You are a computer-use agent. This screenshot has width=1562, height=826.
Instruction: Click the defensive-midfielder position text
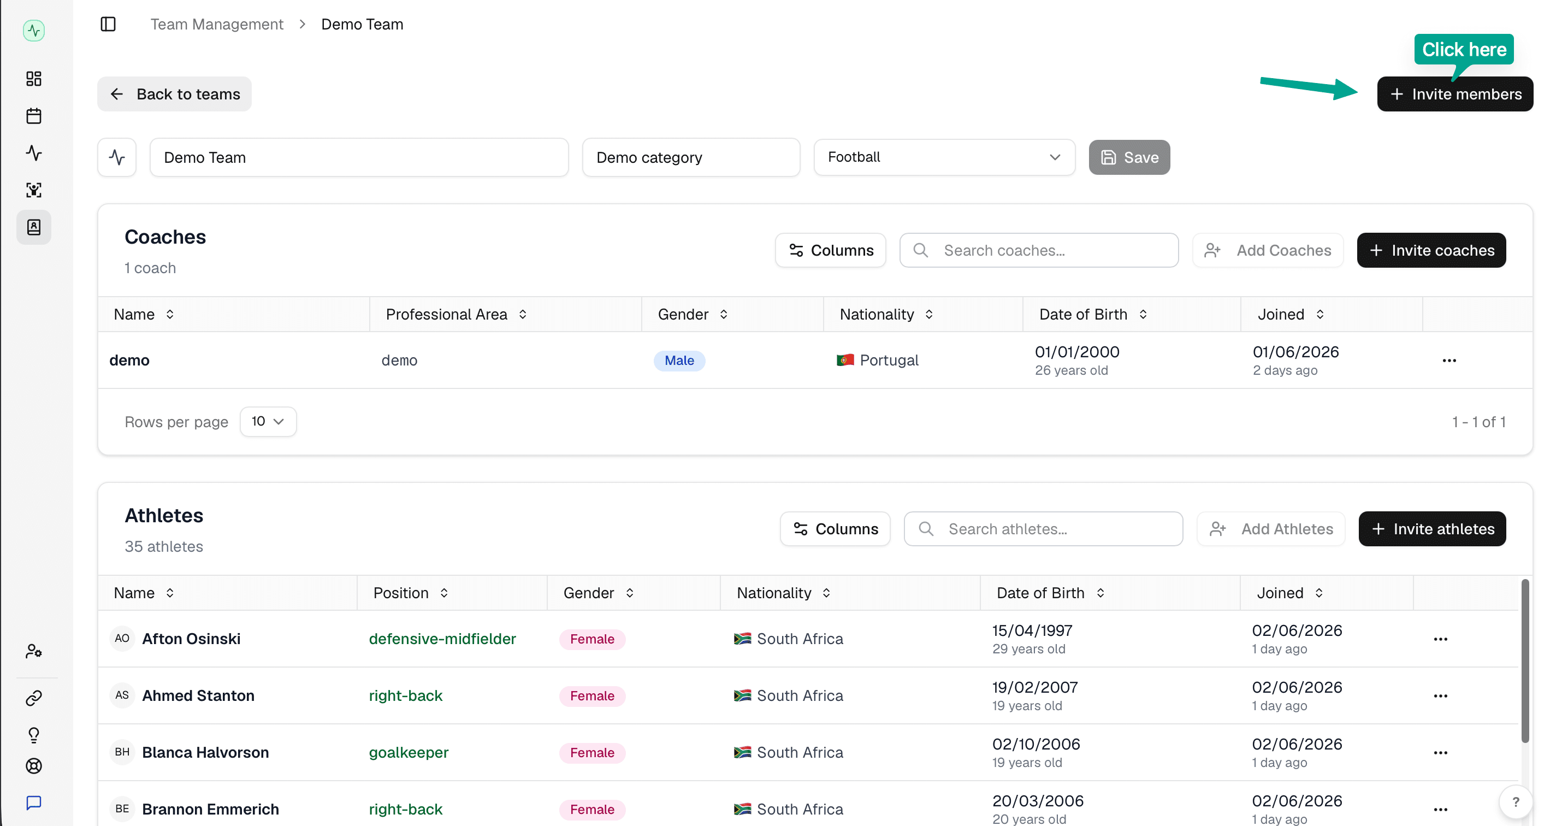tap(442, 639)
